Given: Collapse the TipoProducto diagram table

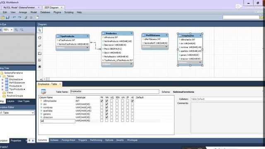Looking at the screenshot, I should point(87,36).
